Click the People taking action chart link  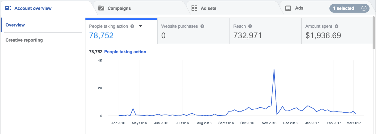(x=125, y=52)
